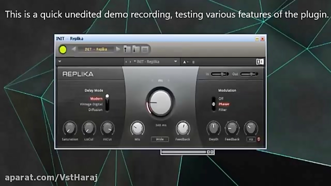This screenshot has width=331, height=186.
Task: Step to previous preset in Replika header
Action: 126,62
